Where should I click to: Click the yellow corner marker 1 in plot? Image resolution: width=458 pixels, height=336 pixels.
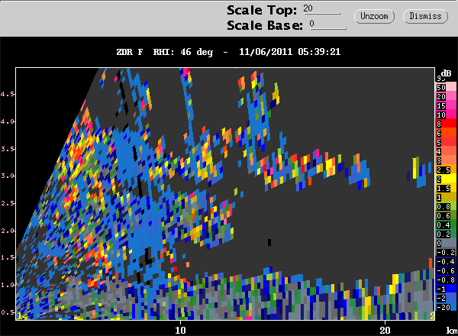pyautogui.click(x=19, y=316)
